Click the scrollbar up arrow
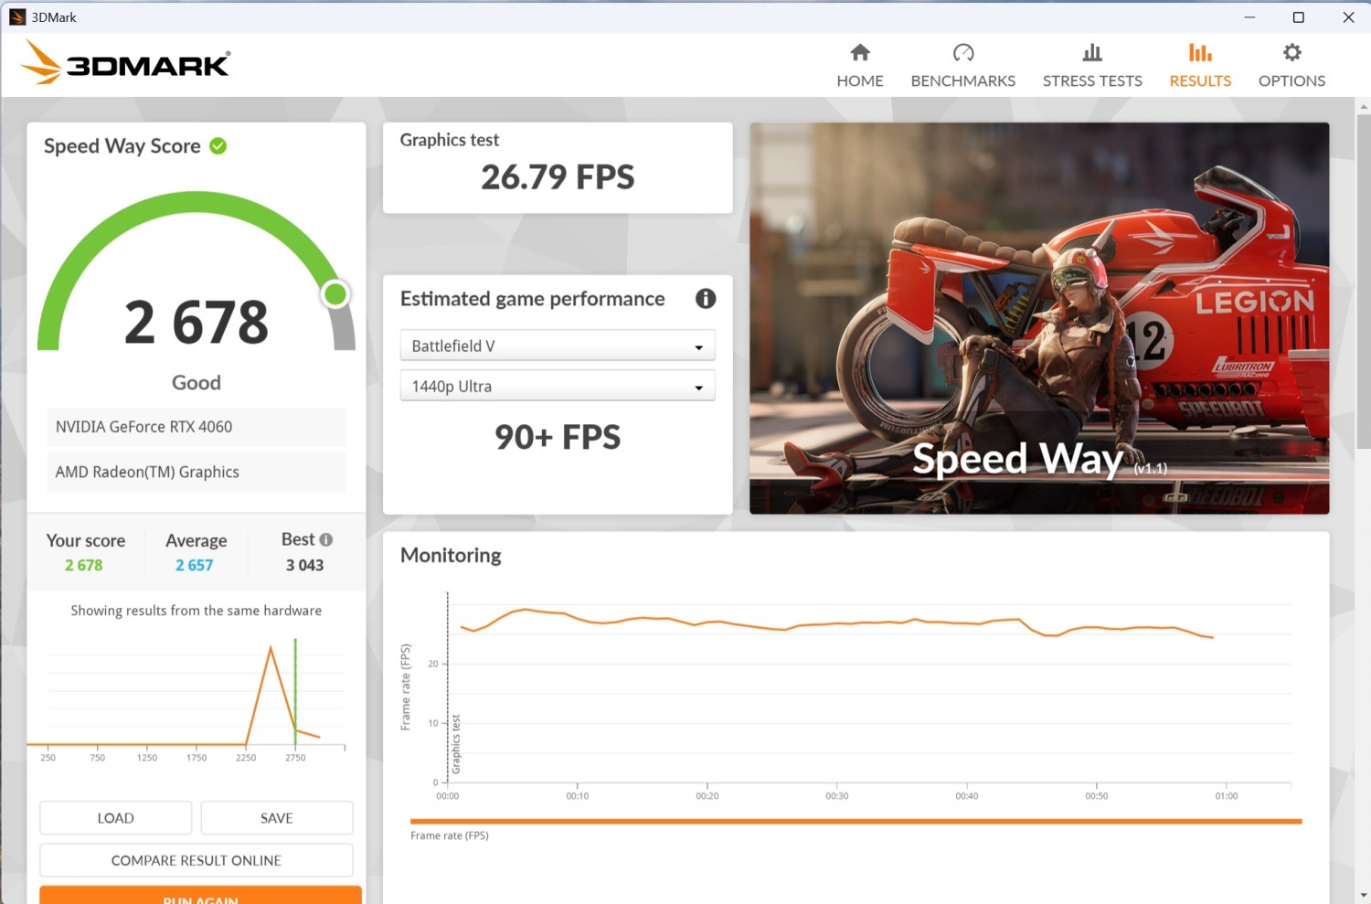Image resolution: width=1371 pixels, height=904 pixels. 1364,106
